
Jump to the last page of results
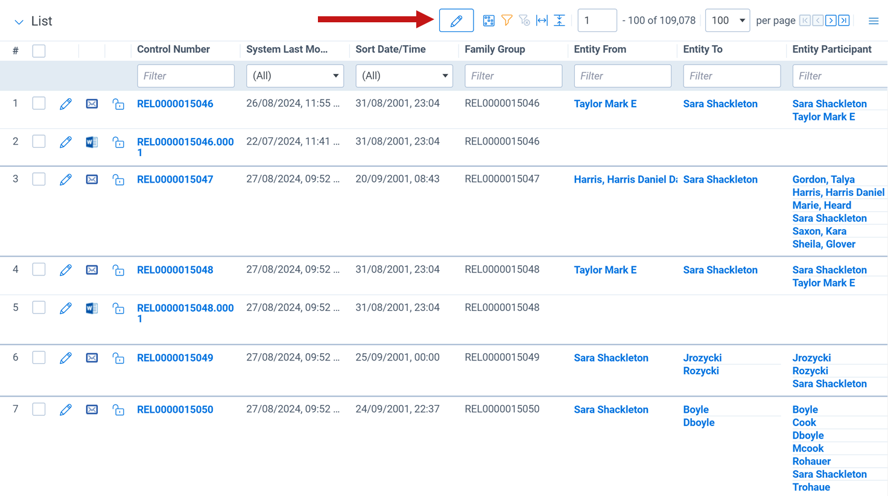coord(844,20)
